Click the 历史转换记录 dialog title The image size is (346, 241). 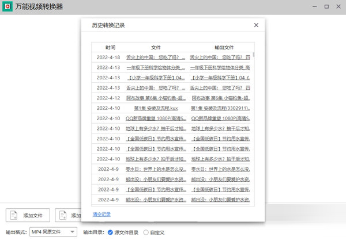pyautogui.click(x=108, y=25)
